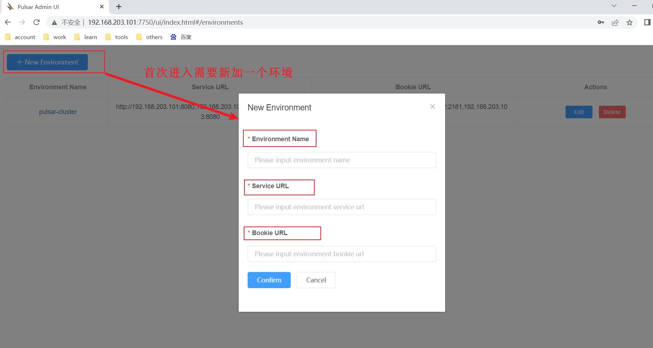The image size is (653, 348).
Task: Open a new browser tab
Action: (x=119, y=6)
